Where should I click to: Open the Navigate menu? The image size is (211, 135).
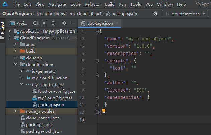(x=57, y=4)
